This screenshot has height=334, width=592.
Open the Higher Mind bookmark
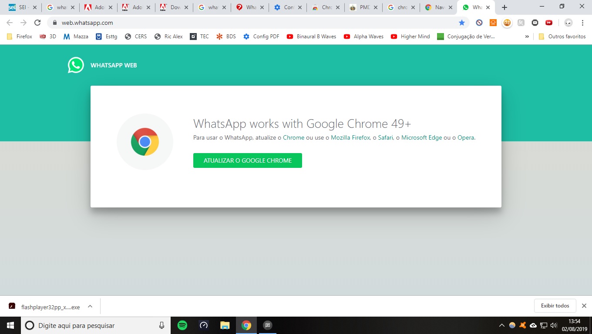410,37
